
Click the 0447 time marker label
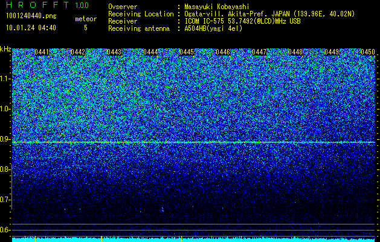[x=259, y=52]
